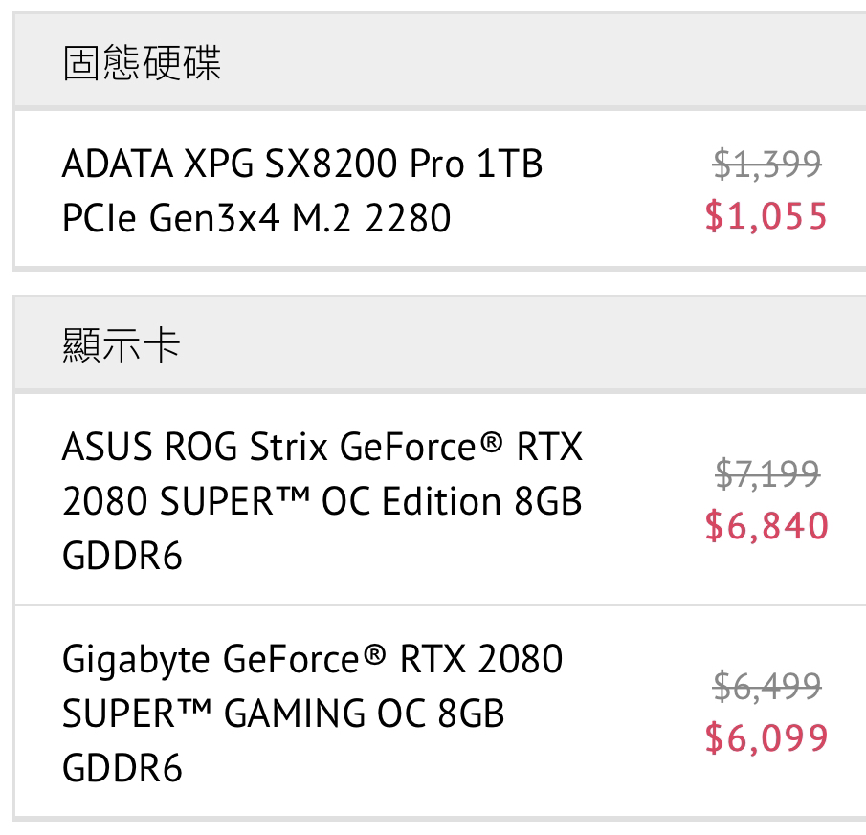Open Gigabyte GeForce RTX 2080 listing

click(x=312, y=658)
